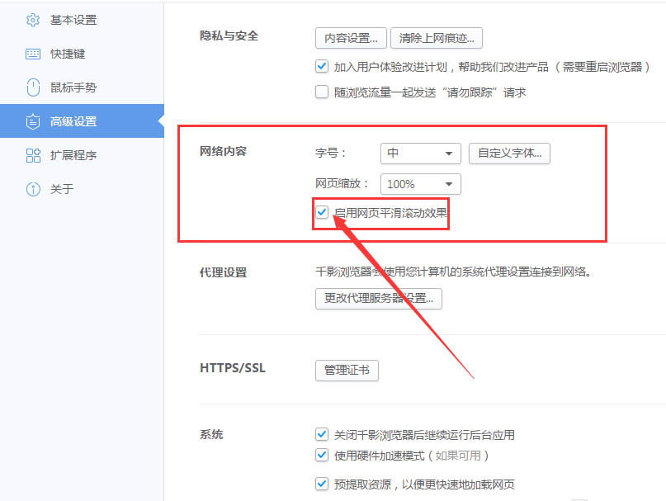Open 鼠标手势 via its sidebar icon
This screenshot has width=666, height=501.
pos(31,87)
